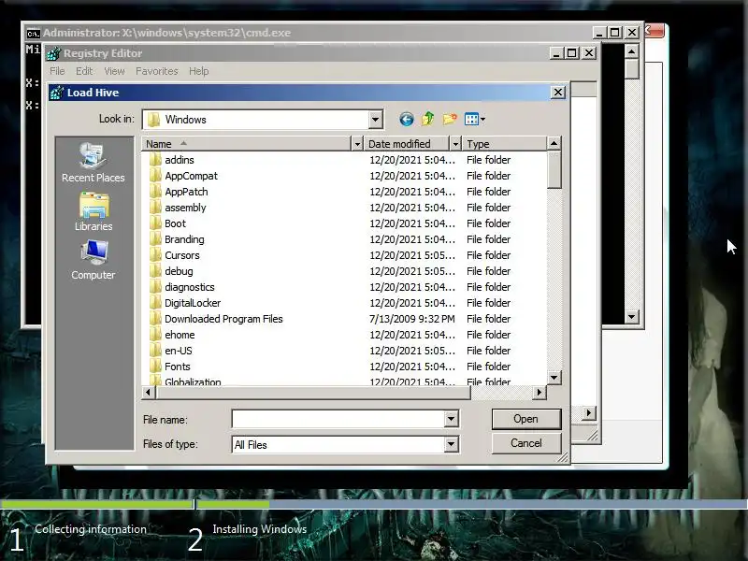Screen dimensions: 748x561
Task: Open the Help menu in Registry Editor
Action: pyautogui.click(x=198, y=71)
